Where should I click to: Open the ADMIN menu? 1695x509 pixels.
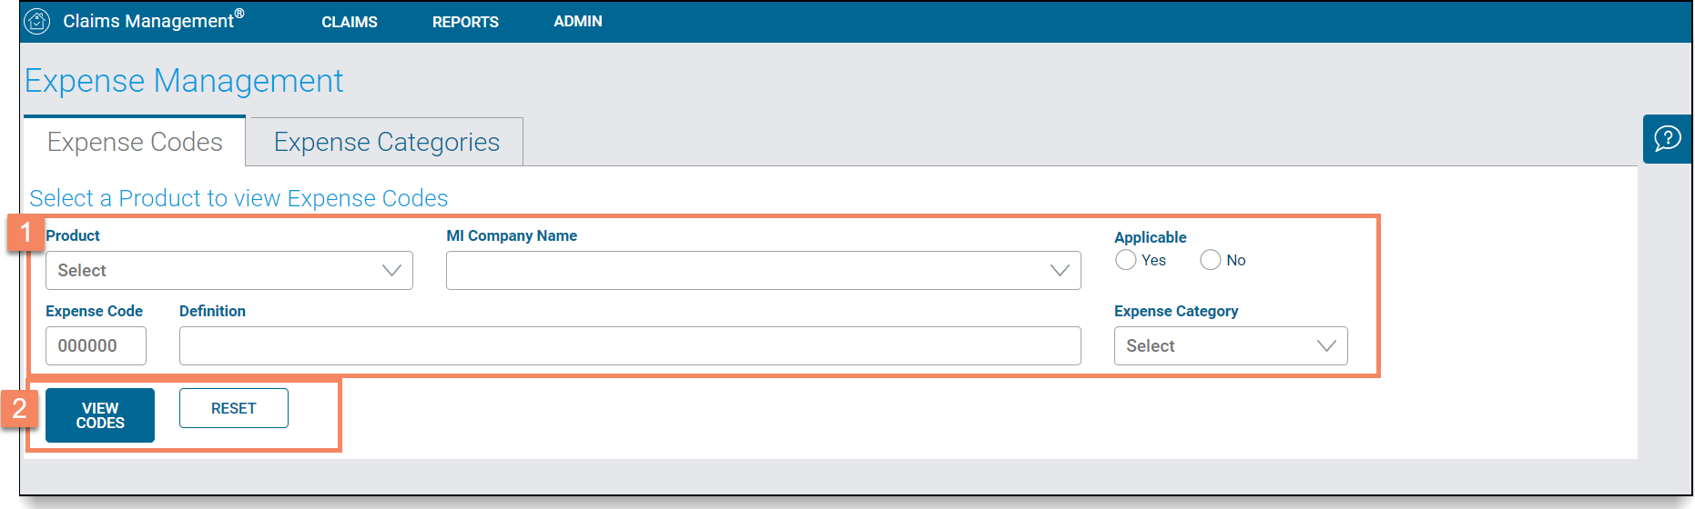click(x=578, y=21)
